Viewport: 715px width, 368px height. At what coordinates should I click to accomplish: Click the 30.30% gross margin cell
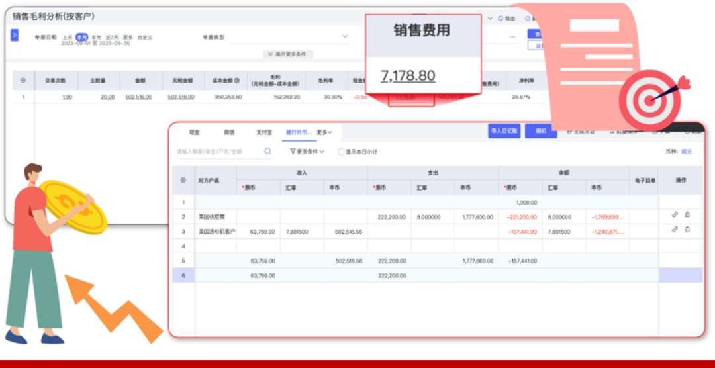[326, 97]
